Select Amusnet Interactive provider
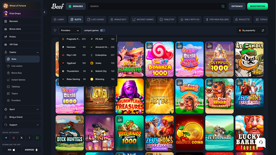This screenshot has width=276, height=155. 102,47
